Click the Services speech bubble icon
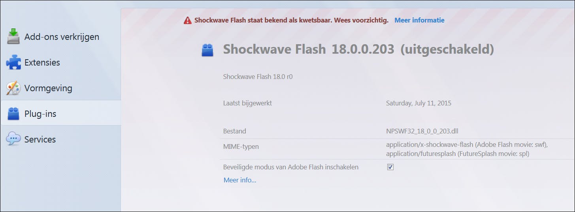 tap(13, 139)
